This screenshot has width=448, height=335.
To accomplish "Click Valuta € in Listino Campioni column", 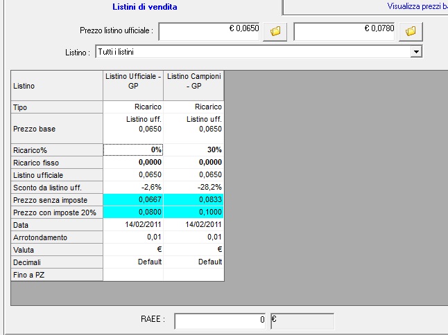I will pyautogui.click(x=193, y=250).
